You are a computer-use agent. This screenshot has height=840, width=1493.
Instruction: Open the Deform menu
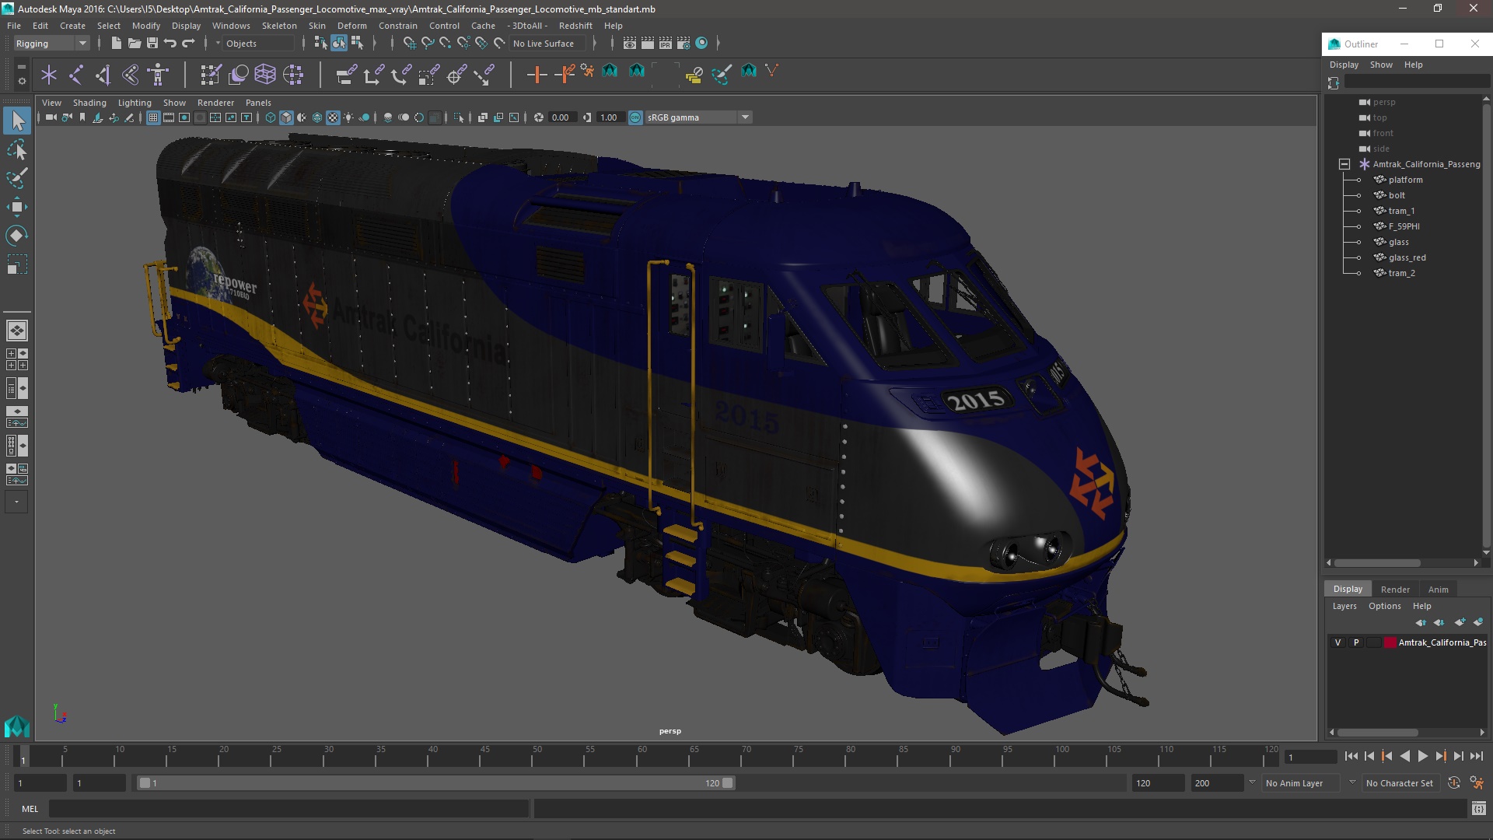pyautogui.click(x=351, y=26)
